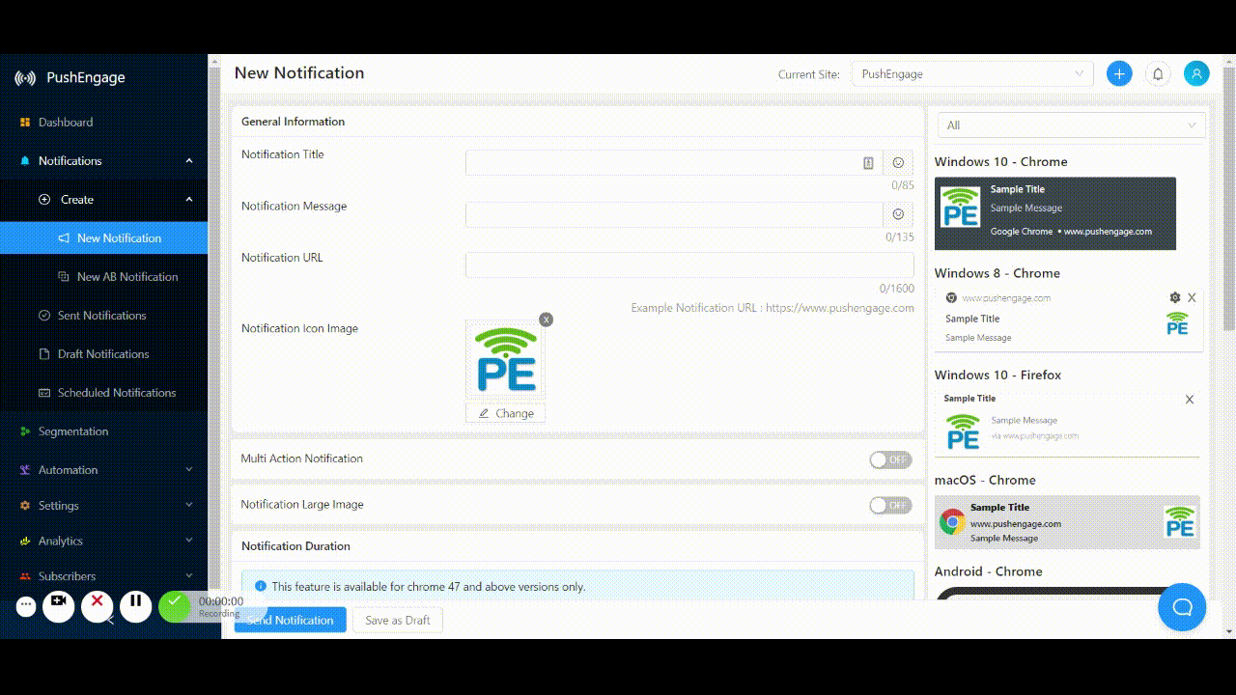Click the Settings gear sidebar icon
Viewport: 1236px width, 695px height.
point(25,506)
